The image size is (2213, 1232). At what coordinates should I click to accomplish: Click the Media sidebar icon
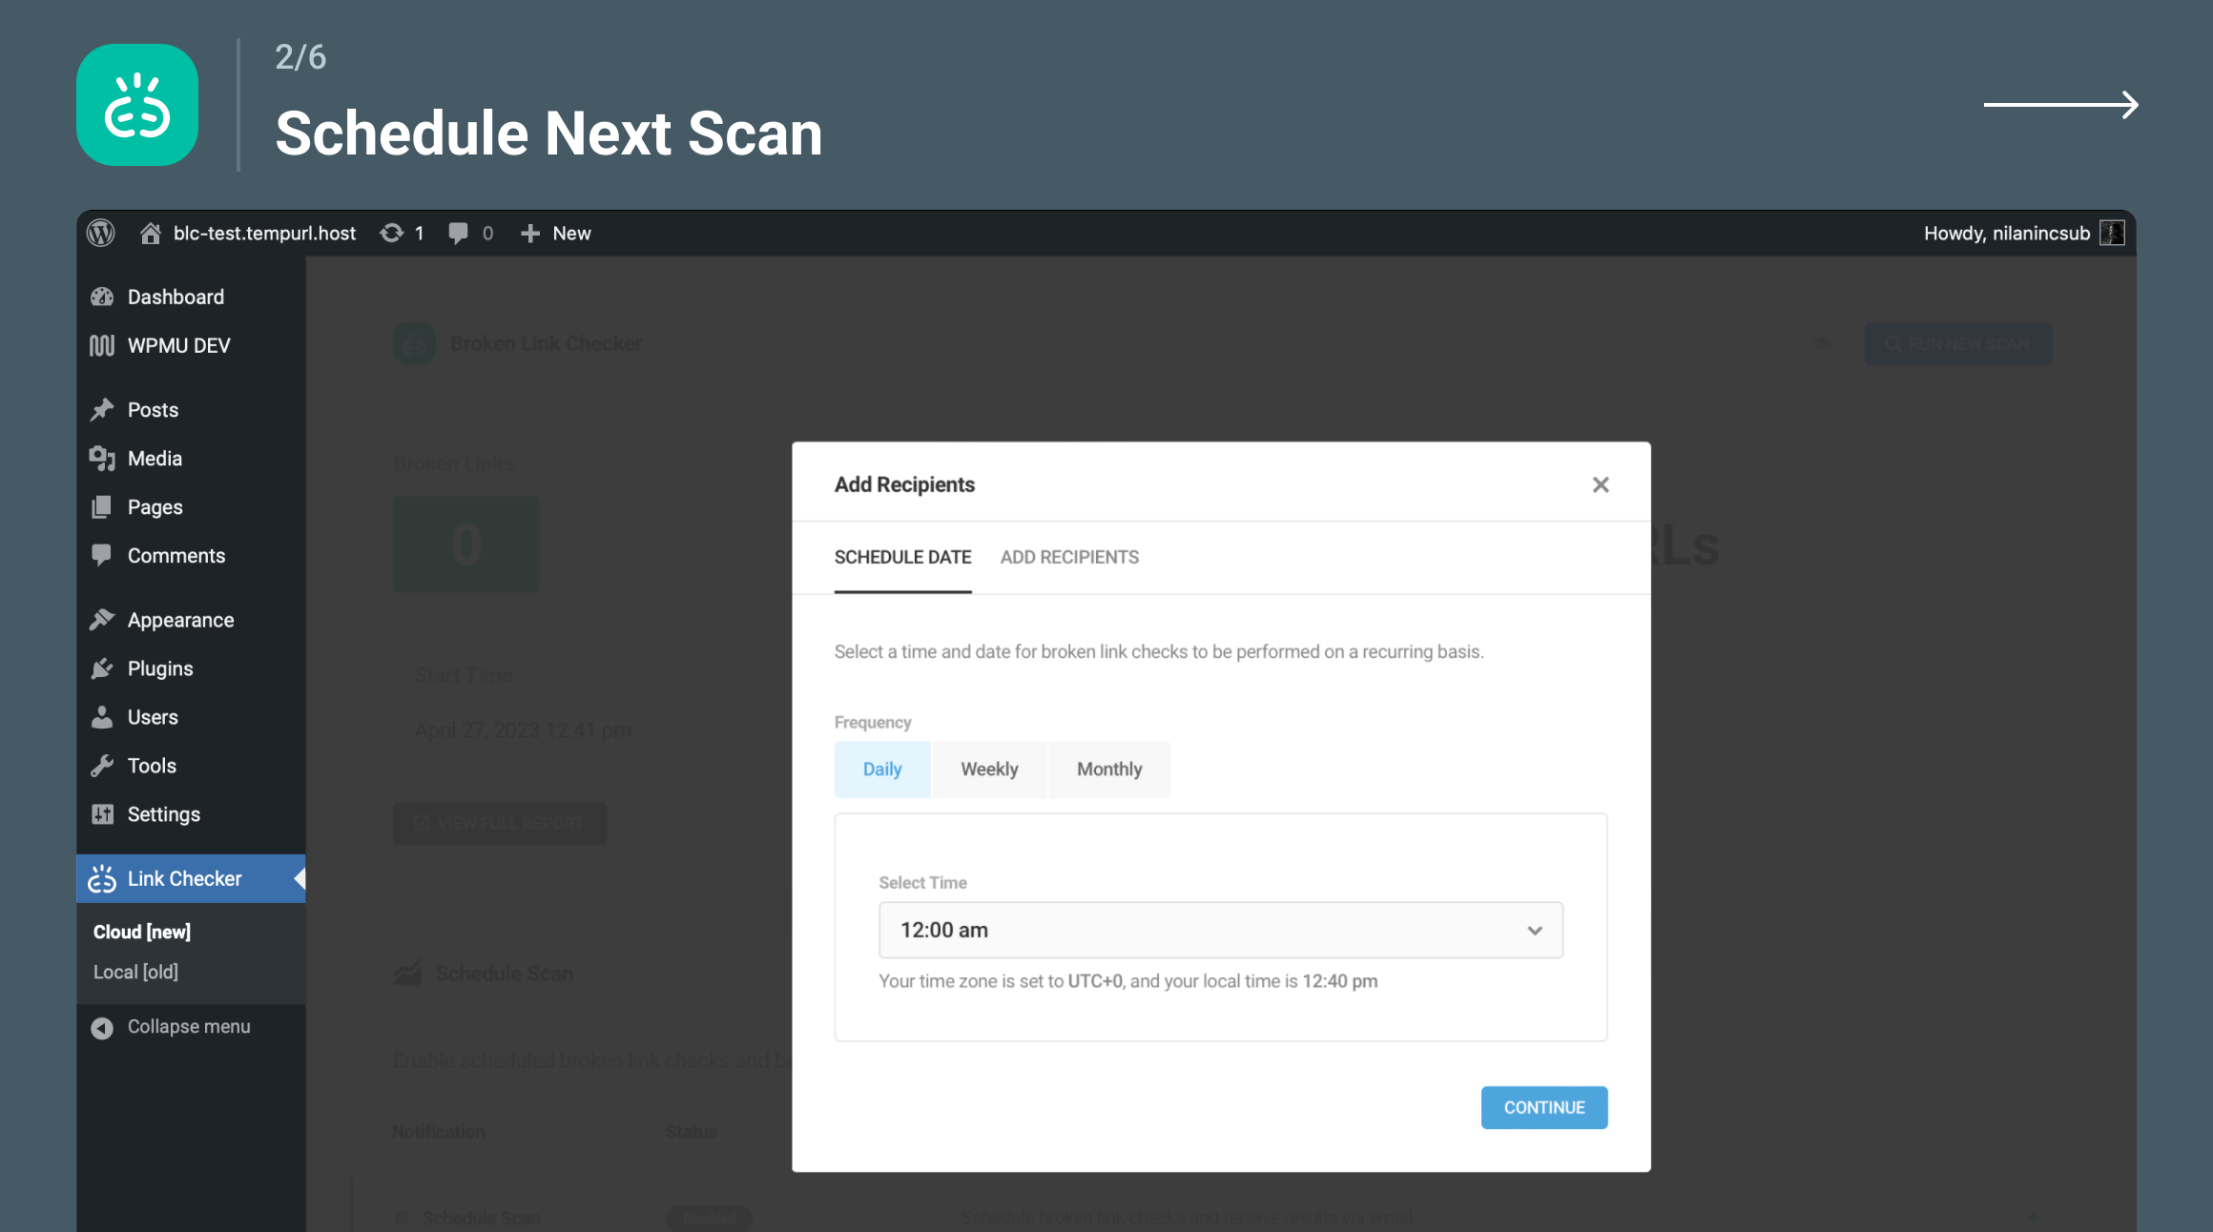[x=103, y=459]
